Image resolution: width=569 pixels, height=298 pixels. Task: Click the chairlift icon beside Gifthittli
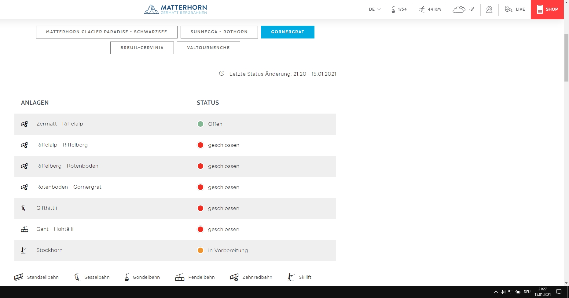(x=24, y=208)
